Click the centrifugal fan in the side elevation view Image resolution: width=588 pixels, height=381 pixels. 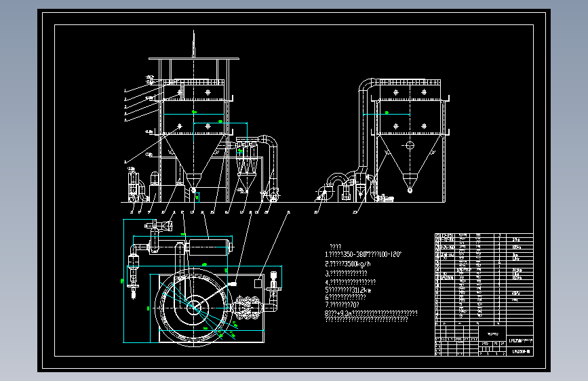[x=324, y=194]
